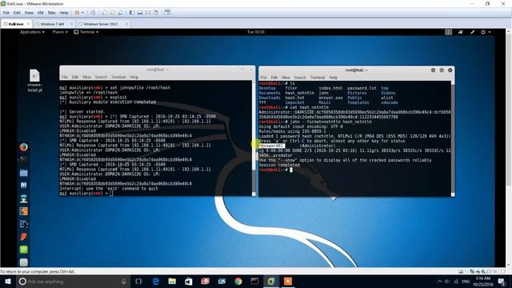
Task: Pause the virtual machine in the VMware toolbar
Action: pyautogui.click(x=78, y=13)
